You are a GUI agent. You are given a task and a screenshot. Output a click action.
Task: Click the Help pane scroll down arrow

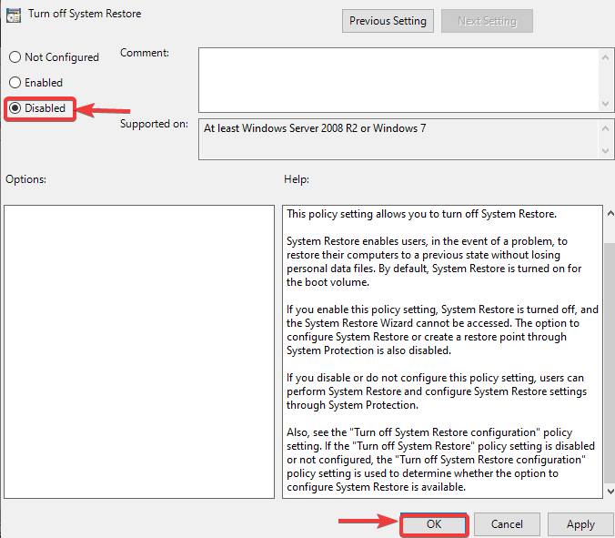pyautogui.click(x=610, y=491)
